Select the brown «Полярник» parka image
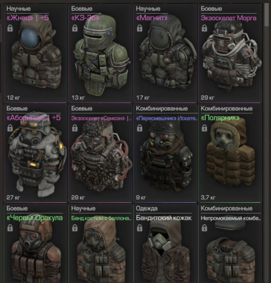 click(230, 153)
